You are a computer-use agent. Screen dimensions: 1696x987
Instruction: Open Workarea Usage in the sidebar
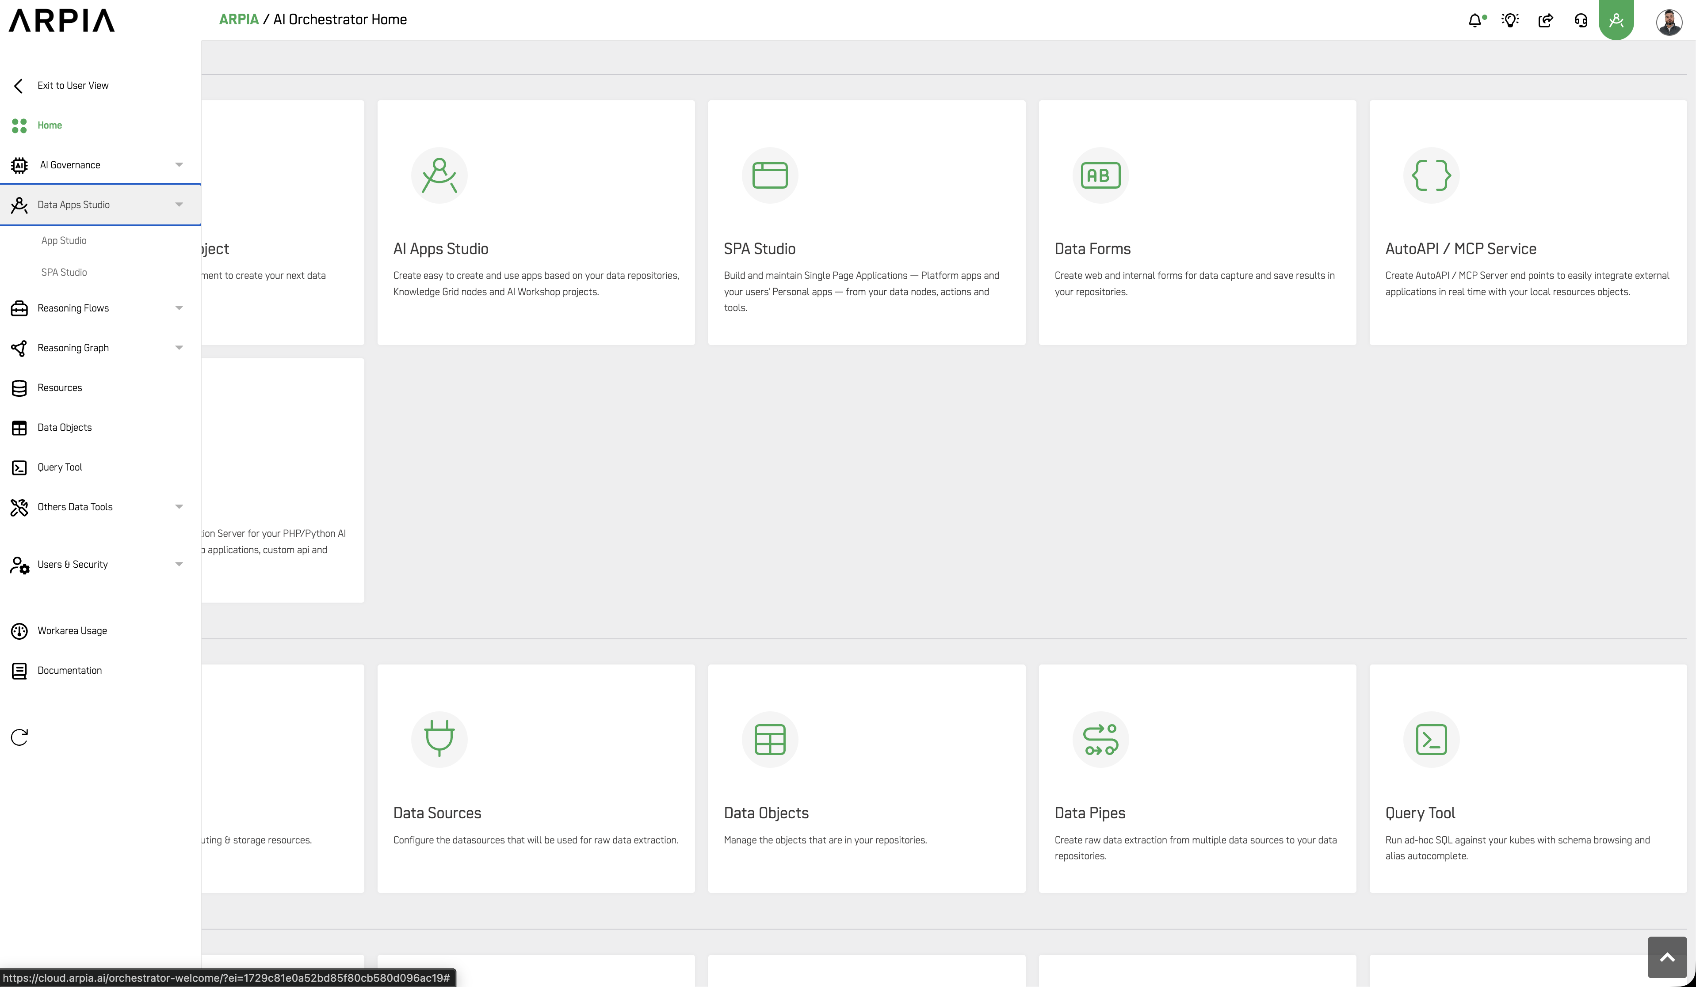tap(72, 630)
